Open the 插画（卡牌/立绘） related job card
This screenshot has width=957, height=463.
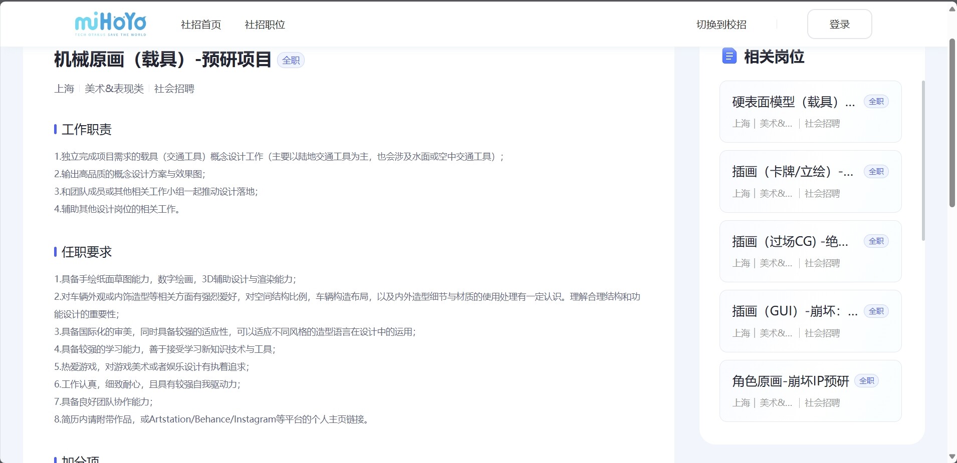810,182
